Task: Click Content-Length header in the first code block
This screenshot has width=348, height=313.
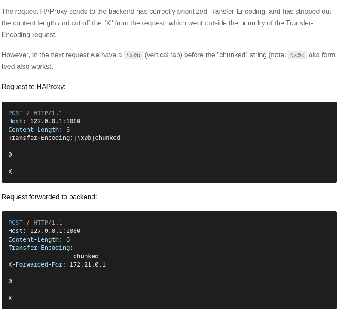Action: (x=34, y=130)
